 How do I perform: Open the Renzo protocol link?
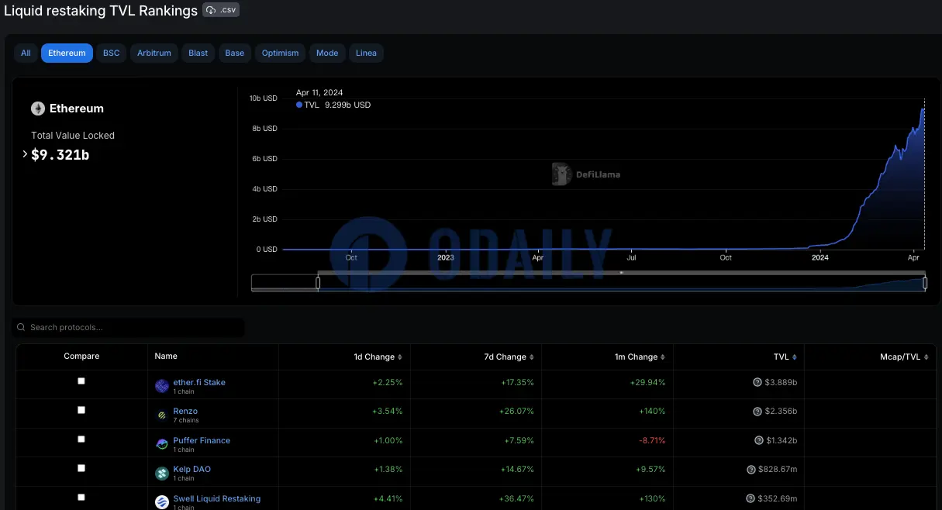click(185, 411)
